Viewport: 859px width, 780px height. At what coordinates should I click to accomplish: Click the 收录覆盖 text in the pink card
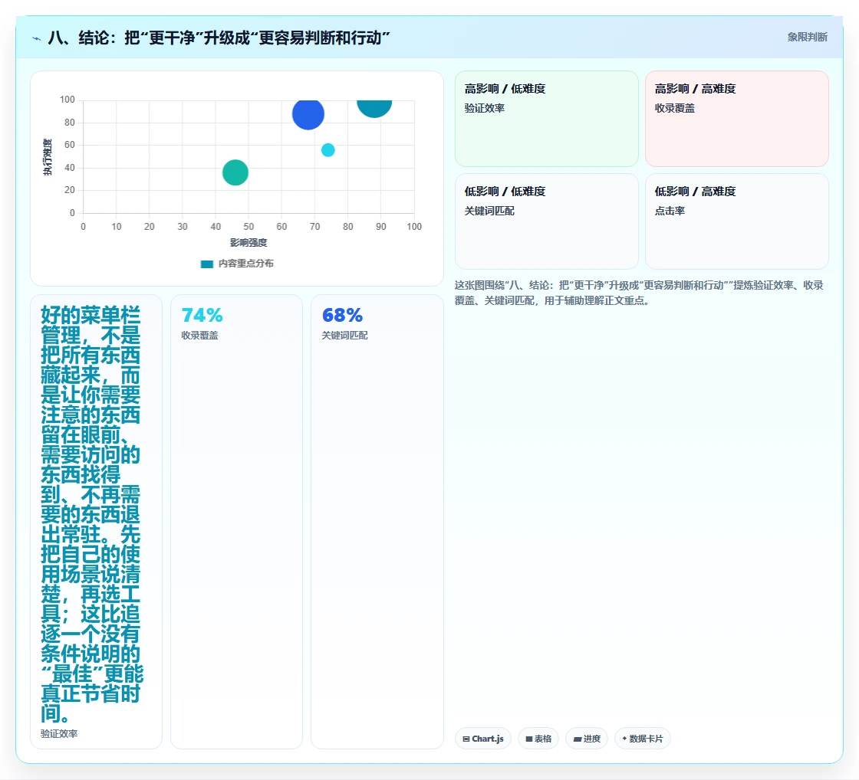pos(674,108)
